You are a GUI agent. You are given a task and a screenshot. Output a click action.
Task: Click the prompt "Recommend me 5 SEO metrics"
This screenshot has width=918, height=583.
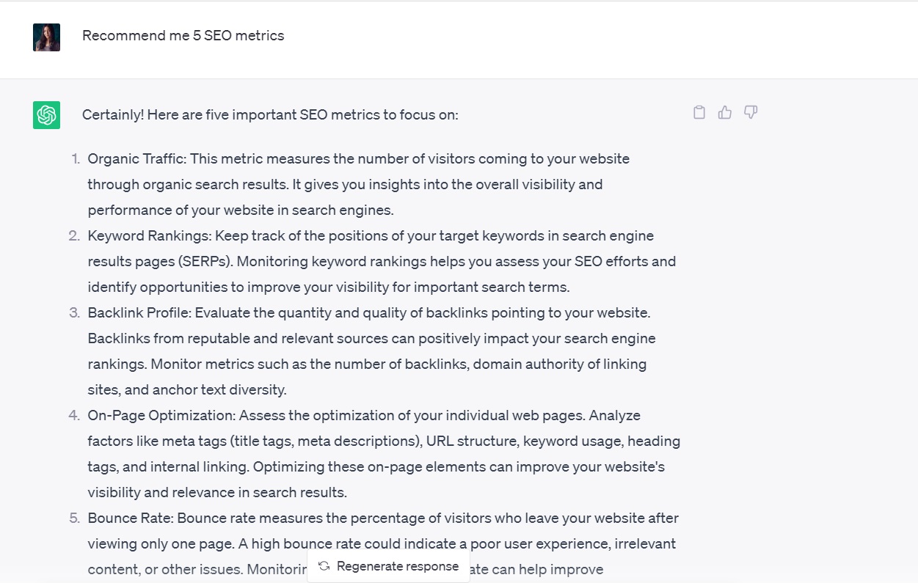(x=183, y=35)
